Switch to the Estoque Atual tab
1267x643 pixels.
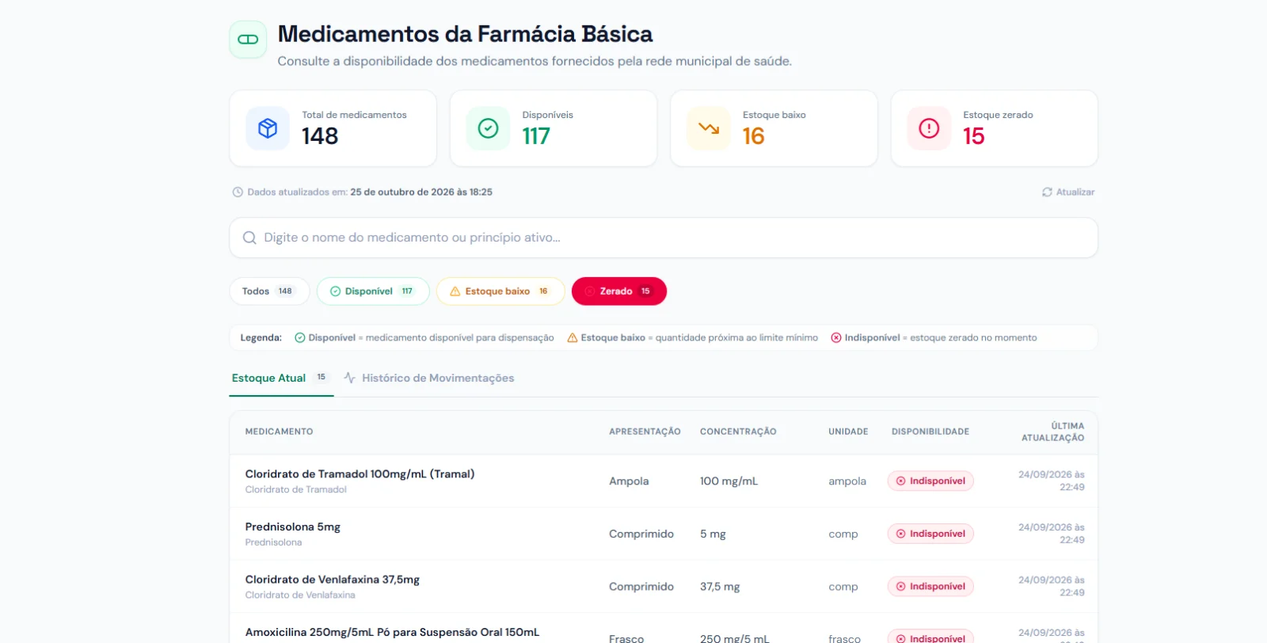[281, 379]
